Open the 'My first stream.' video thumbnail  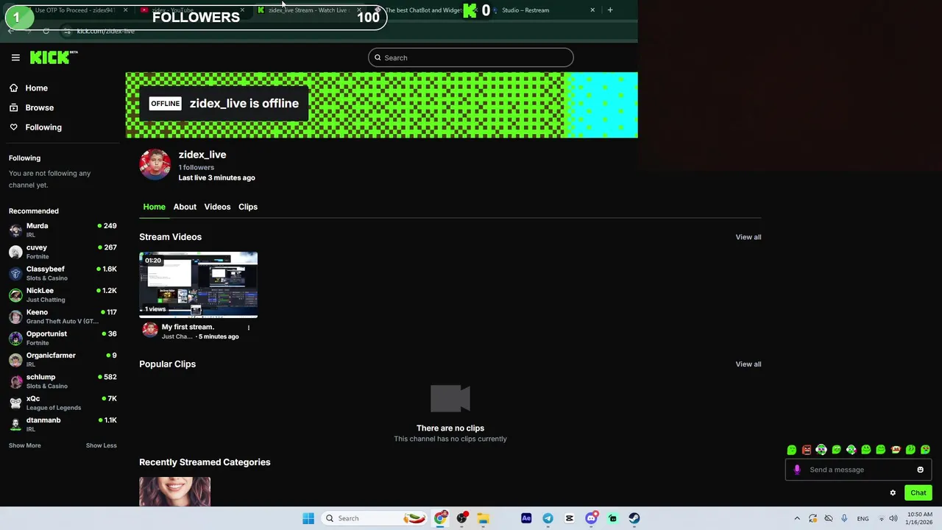[x=199, y=285]
